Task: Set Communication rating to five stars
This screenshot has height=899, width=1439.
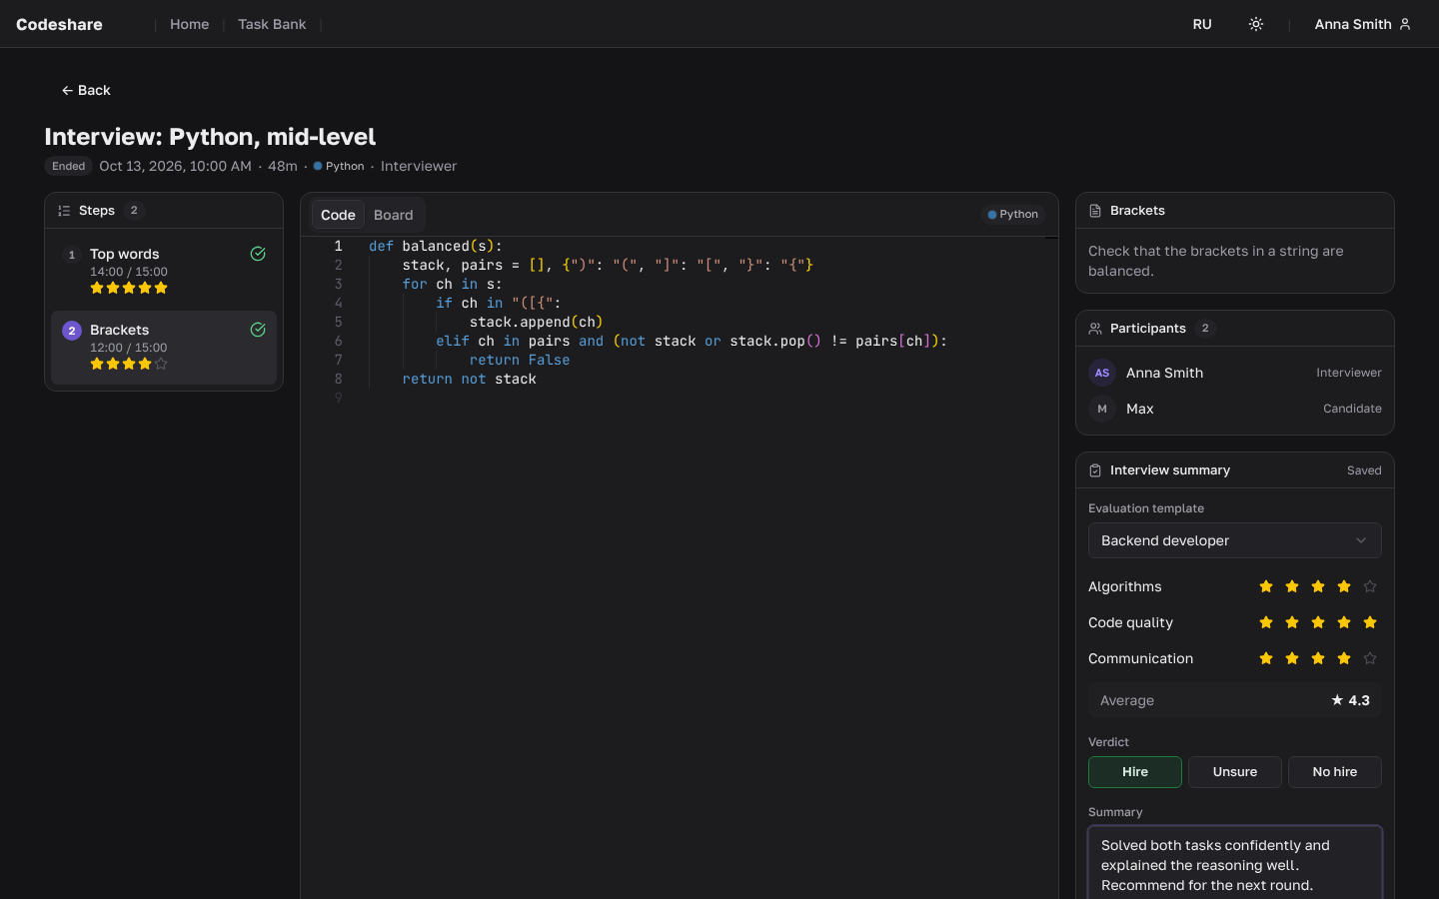Action: click(1370, 658)
